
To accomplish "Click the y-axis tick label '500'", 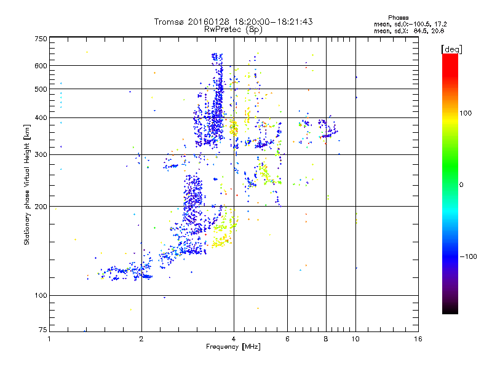I will click(x=41, y=89).
